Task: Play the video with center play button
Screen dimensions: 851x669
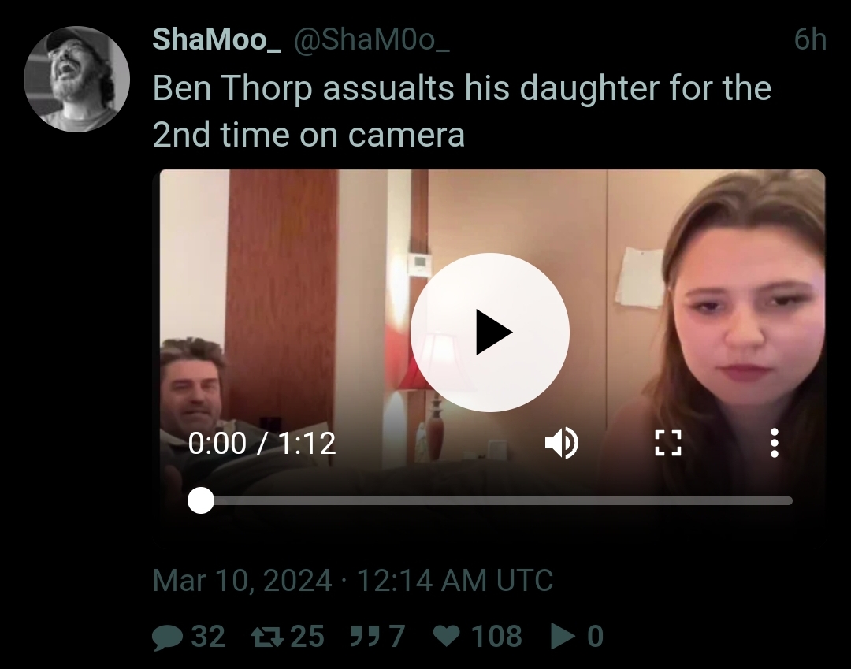Action: pyautogui.click(x=489, y=332)
